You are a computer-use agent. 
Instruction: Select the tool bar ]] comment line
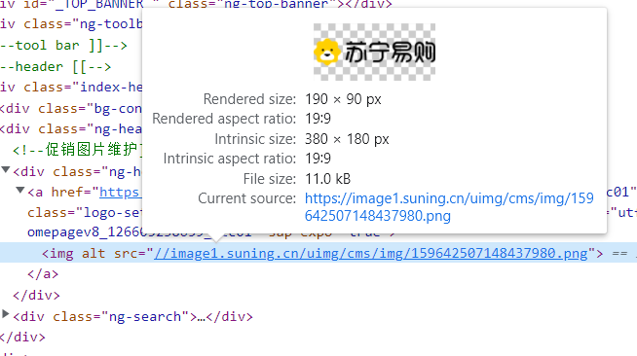(x=63, y=45)
